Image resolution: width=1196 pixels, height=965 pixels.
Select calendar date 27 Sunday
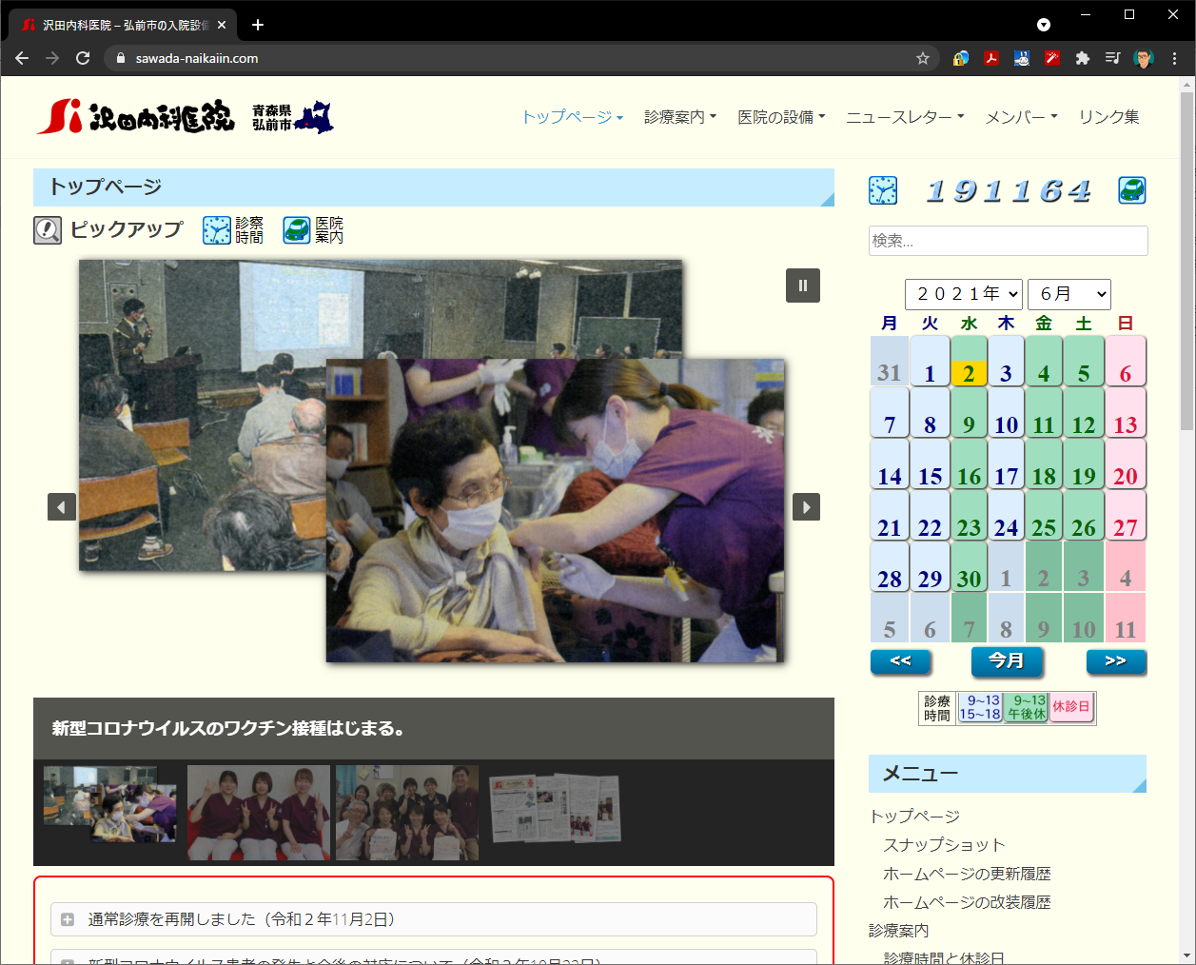pos(1126,515)
